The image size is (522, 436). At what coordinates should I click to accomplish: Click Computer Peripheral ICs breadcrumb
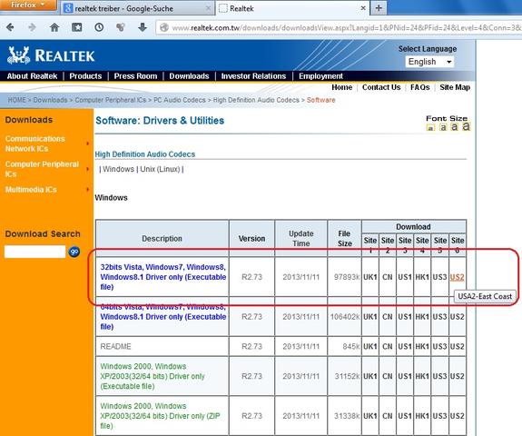pos(110,100)
